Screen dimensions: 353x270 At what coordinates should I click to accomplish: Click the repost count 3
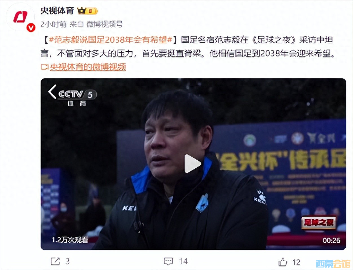point(68,262)
